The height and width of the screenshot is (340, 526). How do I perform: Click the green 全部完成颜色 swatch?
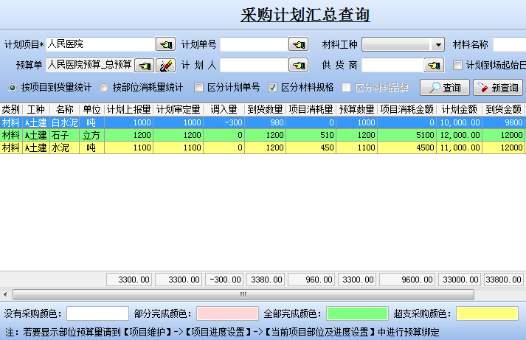click(357, 314)
